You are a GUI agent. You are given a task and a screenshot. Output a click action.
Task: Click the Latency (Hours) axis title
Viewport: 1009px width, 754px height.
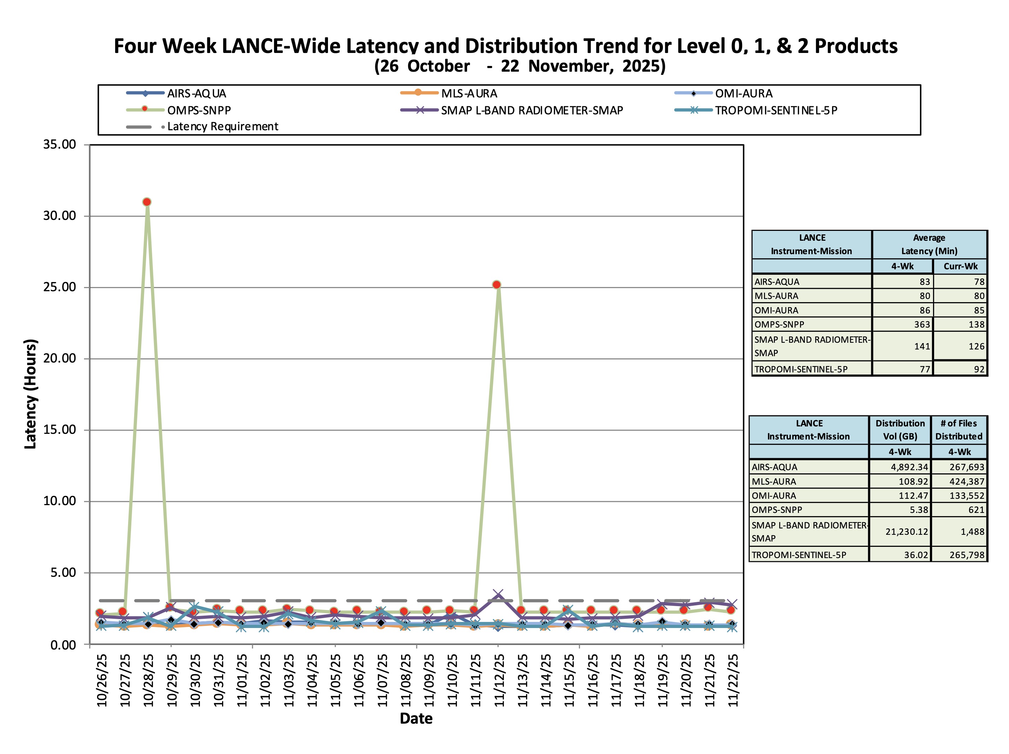coord(30,394)
